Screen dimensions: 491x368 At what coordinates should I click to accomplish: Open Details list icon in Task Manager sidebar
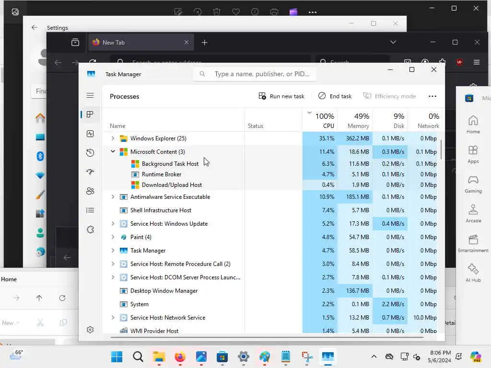(x=90, y=210)
